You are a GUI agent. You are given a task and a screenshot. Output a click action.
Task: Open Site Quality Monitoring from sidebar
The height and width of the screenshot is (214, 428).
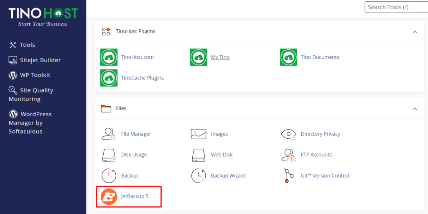point(31,94)
